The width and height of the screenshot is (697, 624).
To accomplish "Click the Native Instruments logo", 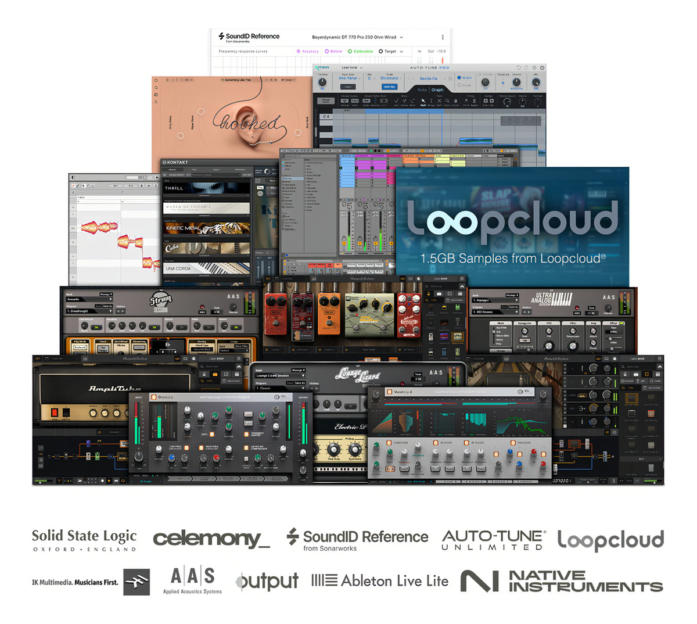I will point(562,581).
